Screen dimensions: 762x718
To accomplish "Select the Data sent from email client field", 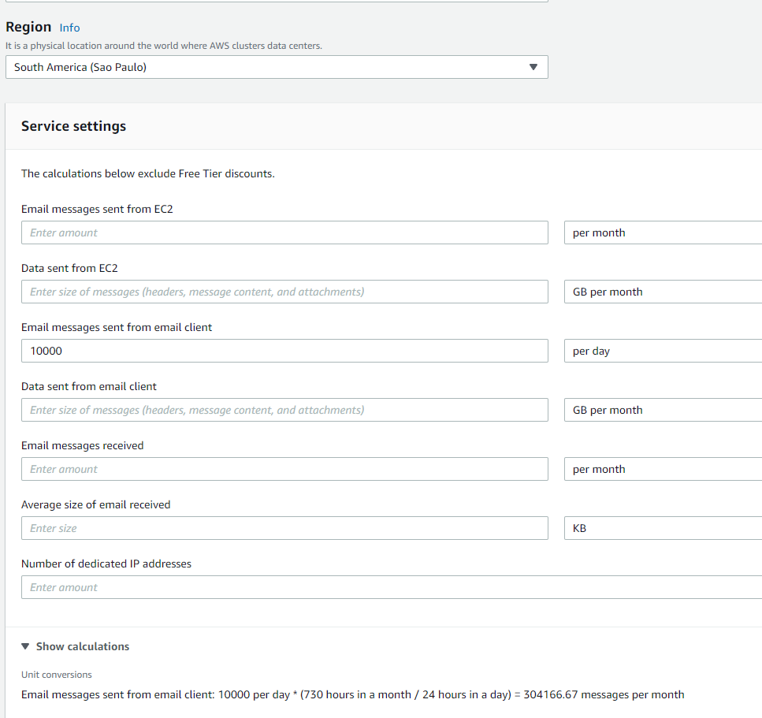I will coord(284,410).
